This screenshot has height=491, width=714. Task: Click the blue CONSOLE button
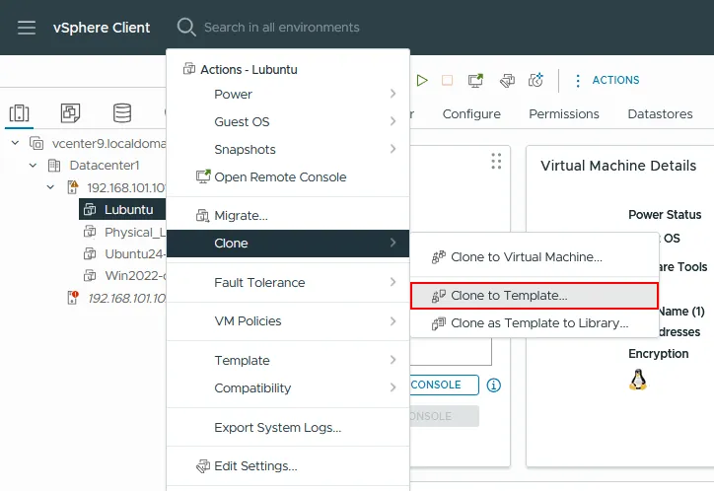point(445,385)
